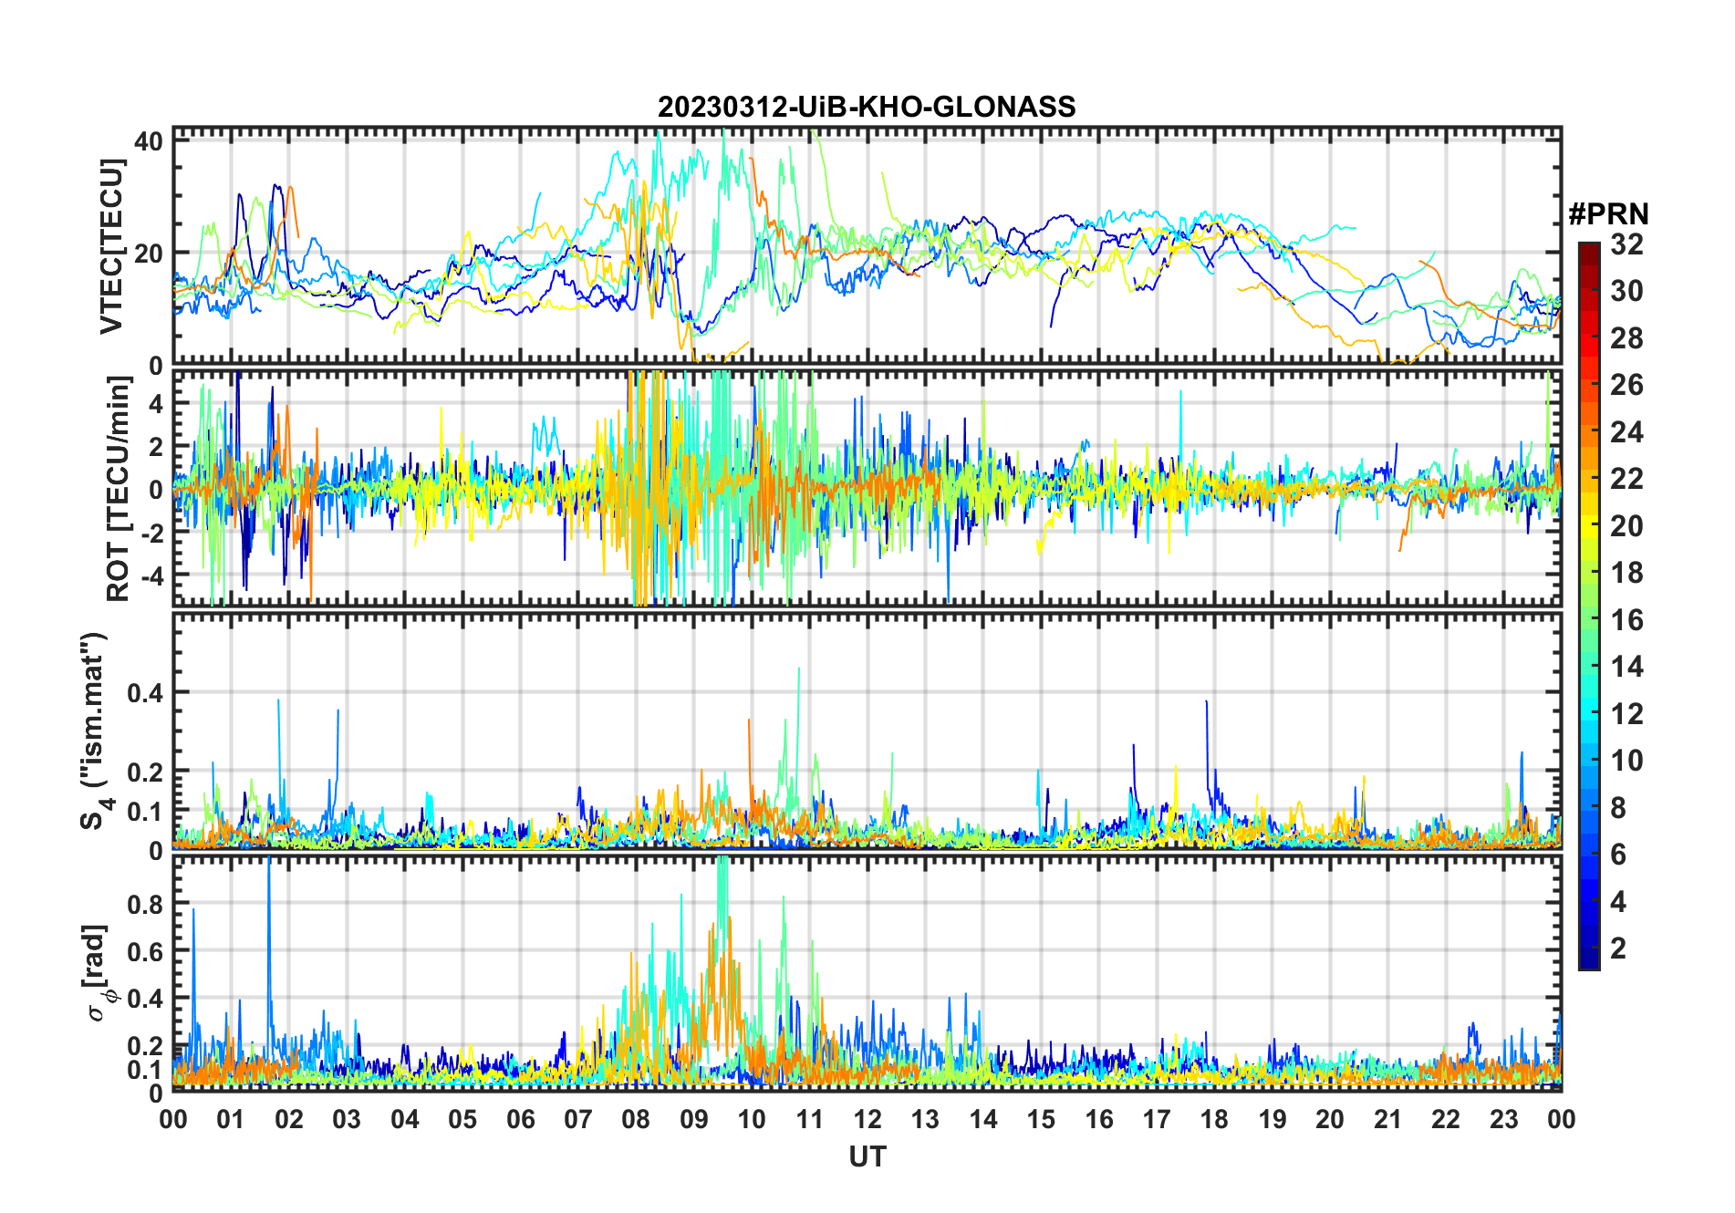Click colorbar tick label 32
Viewport: 1735px width, 1213px height.
(x=1626, y=244)
